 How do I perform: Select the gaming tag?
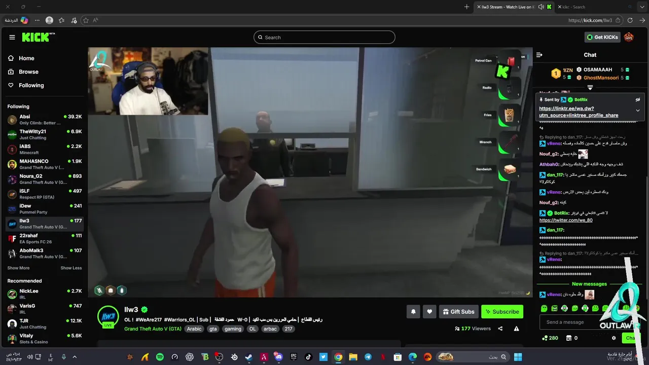233,328
